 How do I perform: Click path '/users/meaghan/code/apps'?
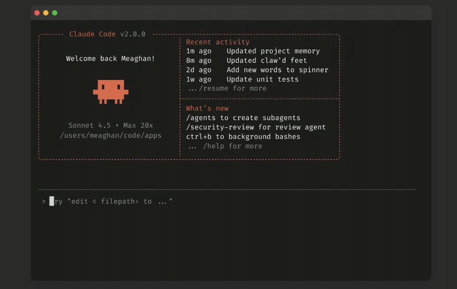pos(111,136)
